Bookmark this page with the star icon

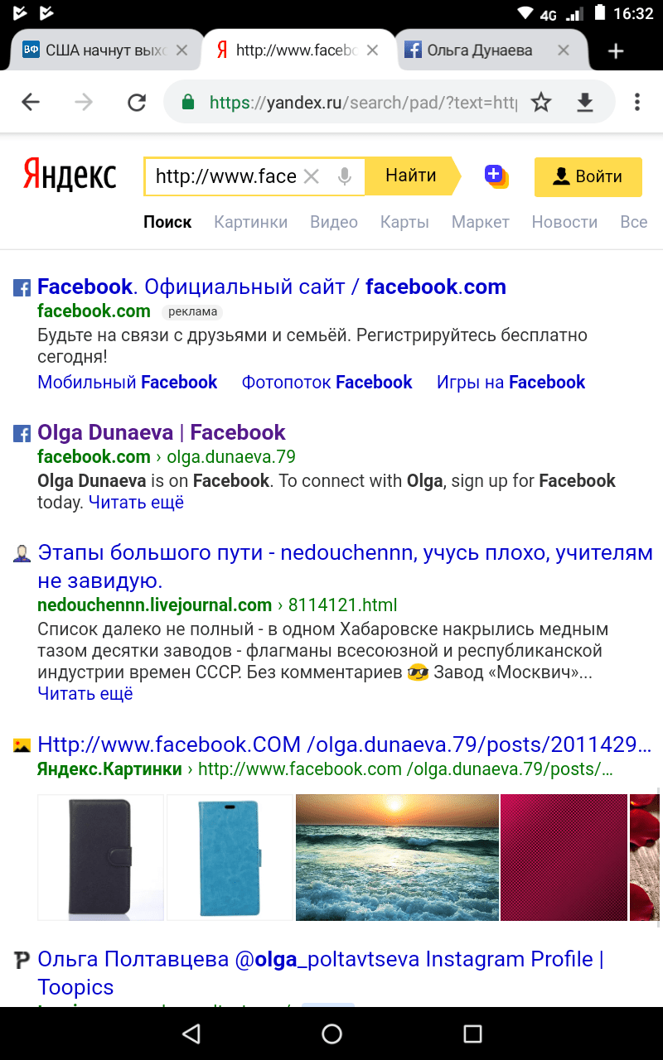point(541,102)
